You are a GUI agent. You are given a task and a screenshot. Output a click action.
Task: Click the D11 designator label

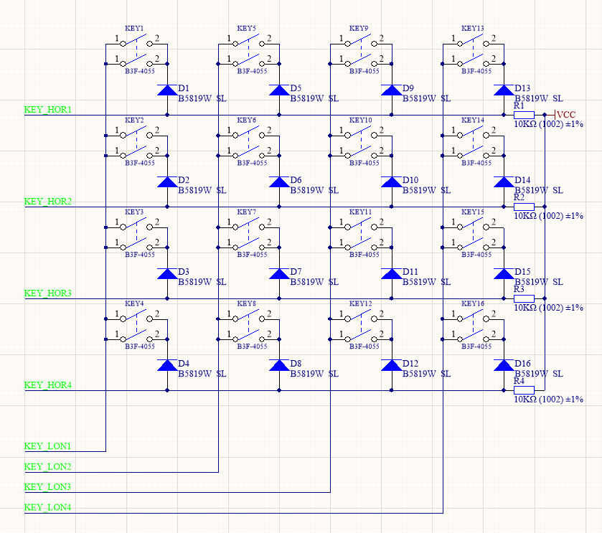click(410, 272)
